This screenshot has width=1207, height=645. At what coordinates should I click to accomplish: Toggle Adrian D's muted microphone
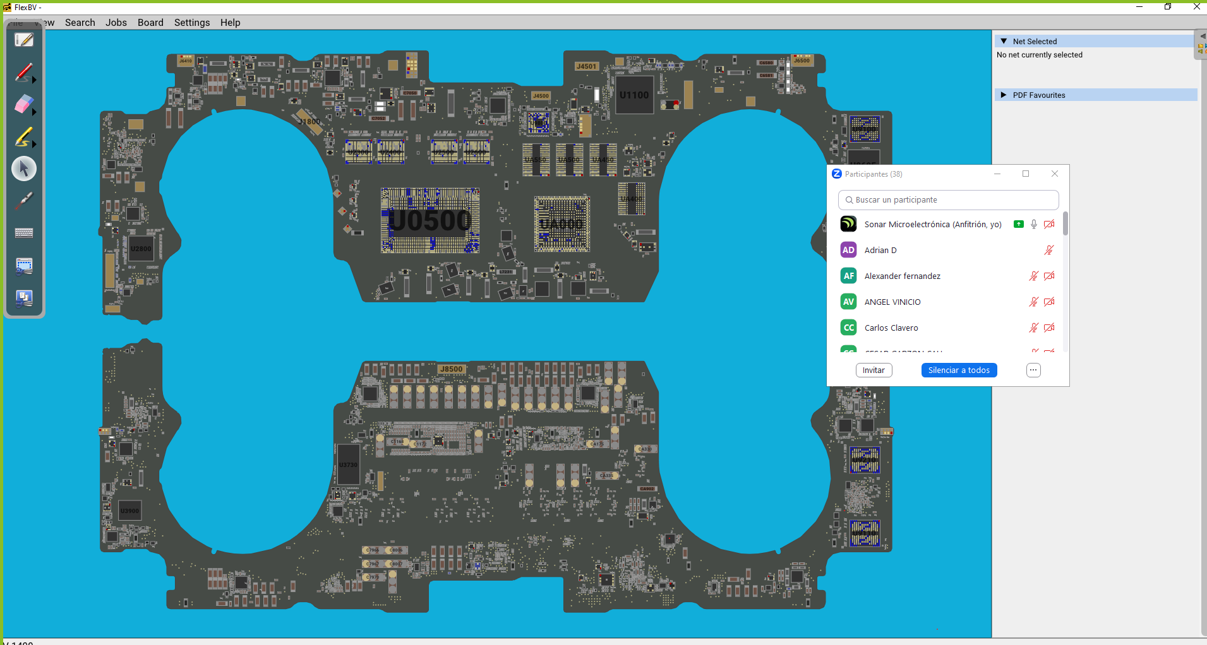pyautogui.click(x=1048, y=251)
